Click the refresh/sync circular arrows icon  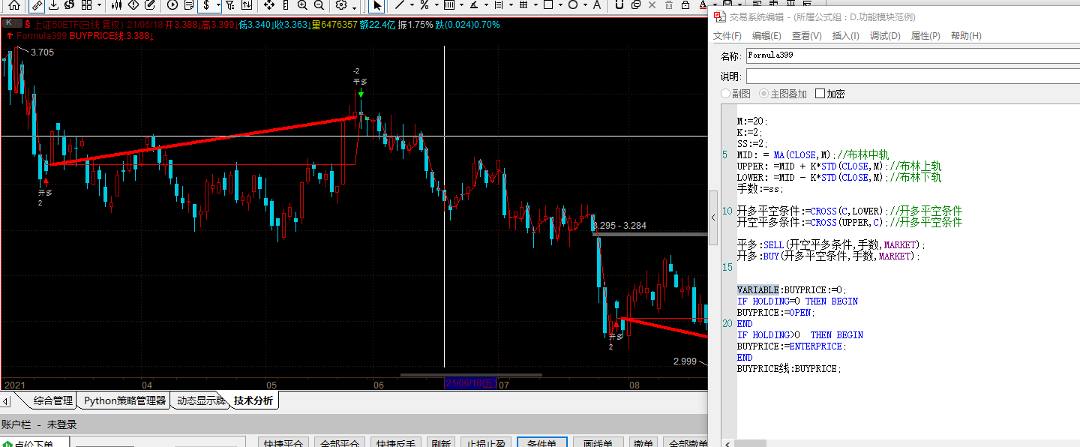tap(69, 5)
